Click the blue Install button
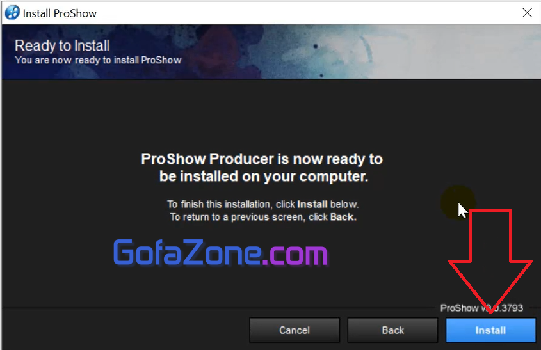541x350 pixels. (490, 330)
